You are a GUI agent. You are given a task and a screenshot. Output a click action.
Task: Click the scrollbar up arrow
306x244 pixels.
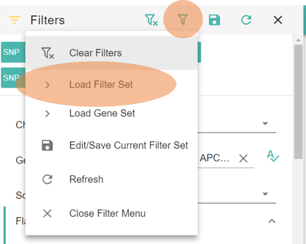tap(299, 40)
